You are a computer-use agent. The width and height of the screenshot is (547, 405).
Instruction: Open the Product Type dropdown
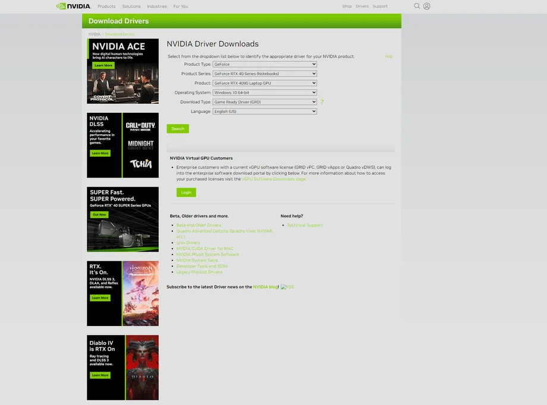[x=265, y=64]
